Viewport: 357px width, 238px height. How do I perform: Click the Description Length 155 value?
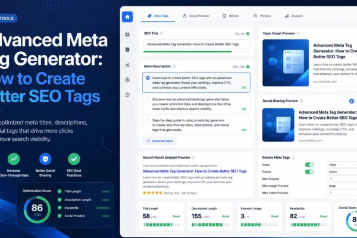point(201,216)
